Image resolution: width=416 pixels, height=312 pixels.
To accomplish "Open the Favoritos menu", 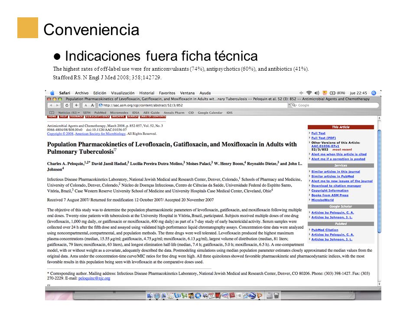I will 167,93.
